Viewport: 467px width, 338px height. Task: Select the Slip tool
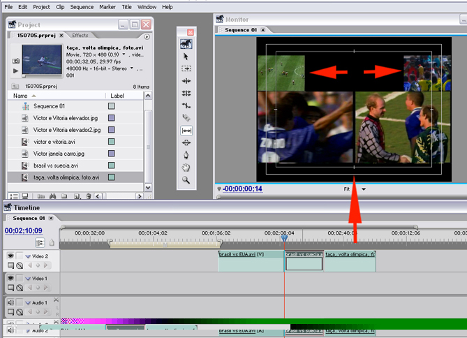186,130
